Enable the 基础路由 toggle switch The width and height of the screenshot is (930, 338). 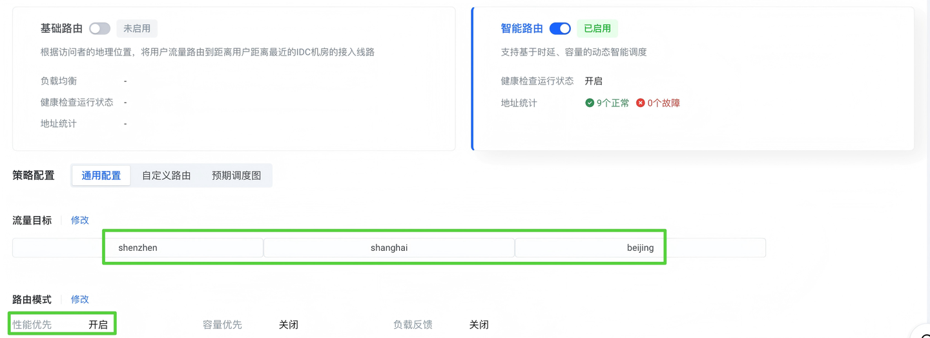99,28
